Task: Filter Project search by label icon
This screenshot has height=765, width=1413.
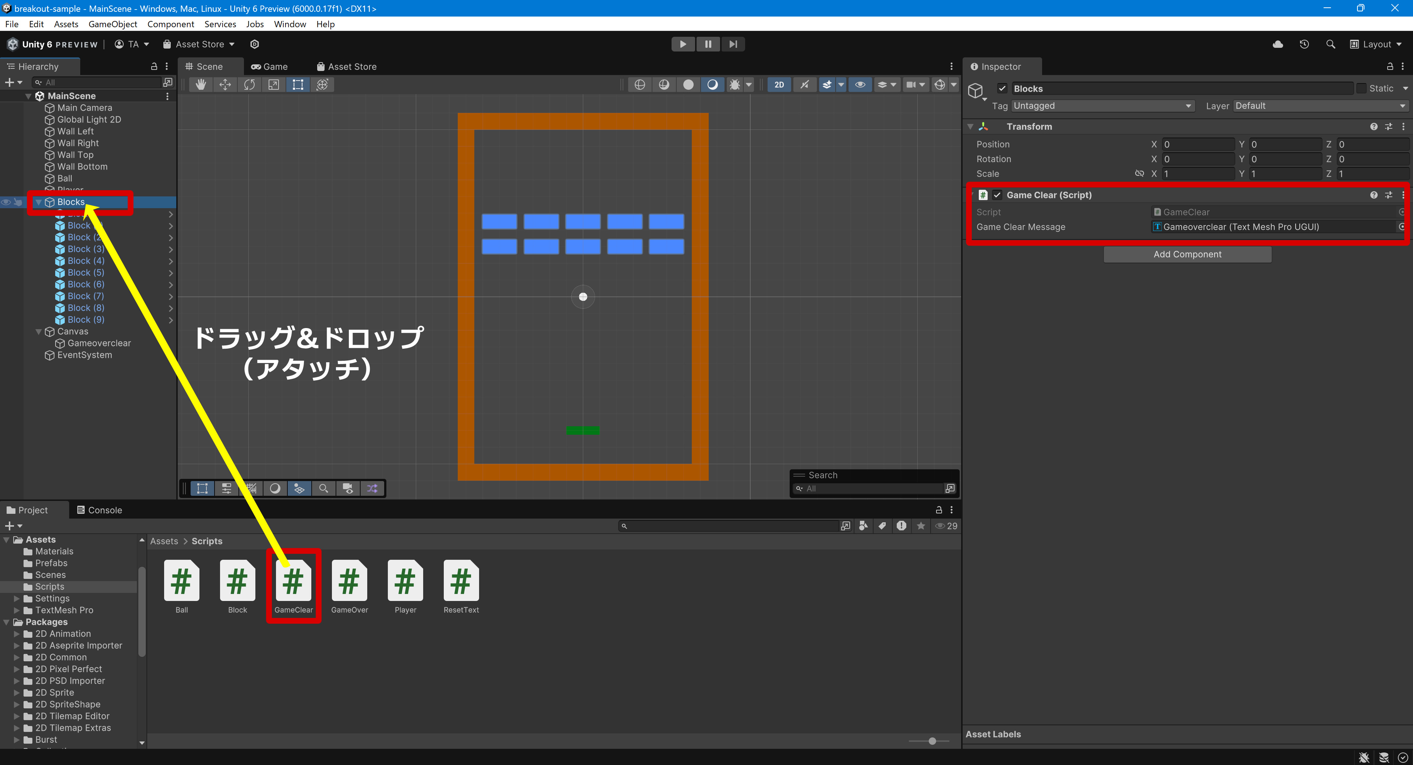Action: coord(882,526)
